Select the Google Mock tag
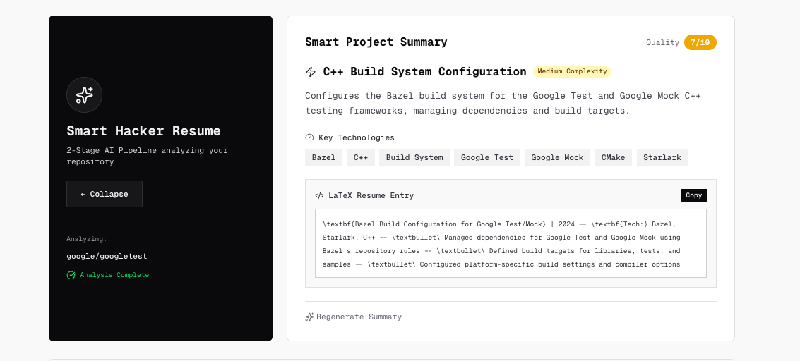Viewport: 800px width, 361px height. click(557, 157)
